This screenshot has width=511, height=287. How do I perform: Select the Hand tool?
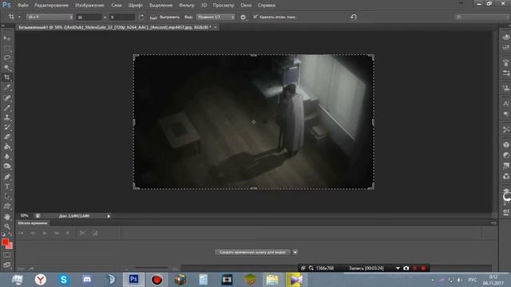click(x=7, y=217)
